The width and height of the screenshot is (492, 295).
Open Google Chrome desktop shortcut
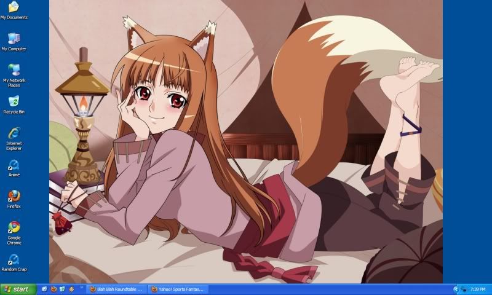(14, 227)
